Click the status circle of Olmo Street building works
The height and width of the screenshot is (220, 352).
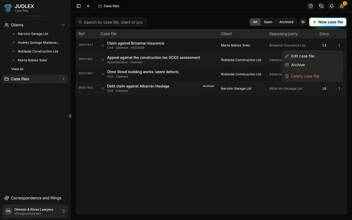coord(103,74)
